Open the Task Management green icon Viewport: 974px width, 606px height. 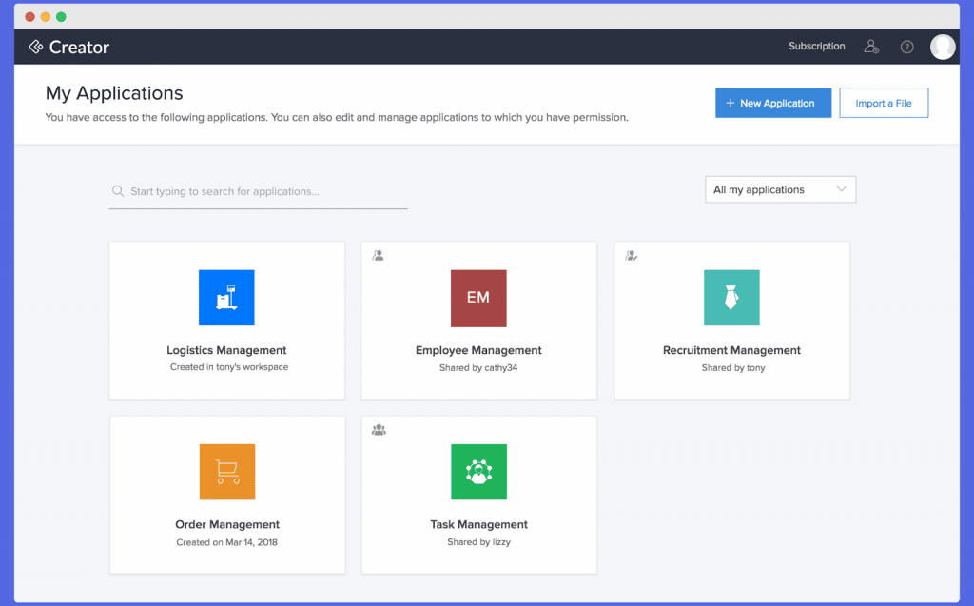coord(479,472)
